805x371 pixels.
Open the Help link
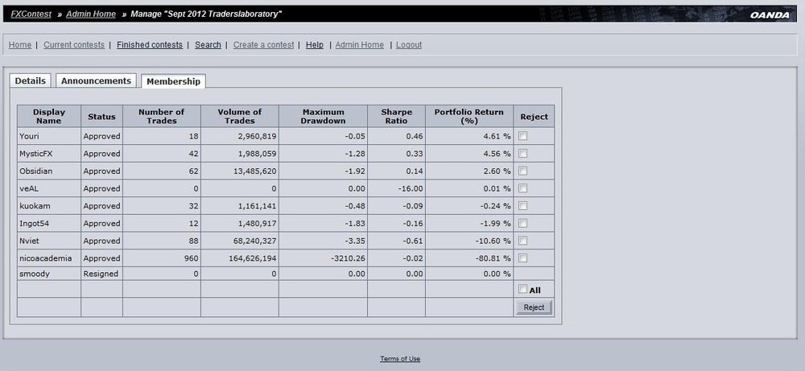[315, 44]
